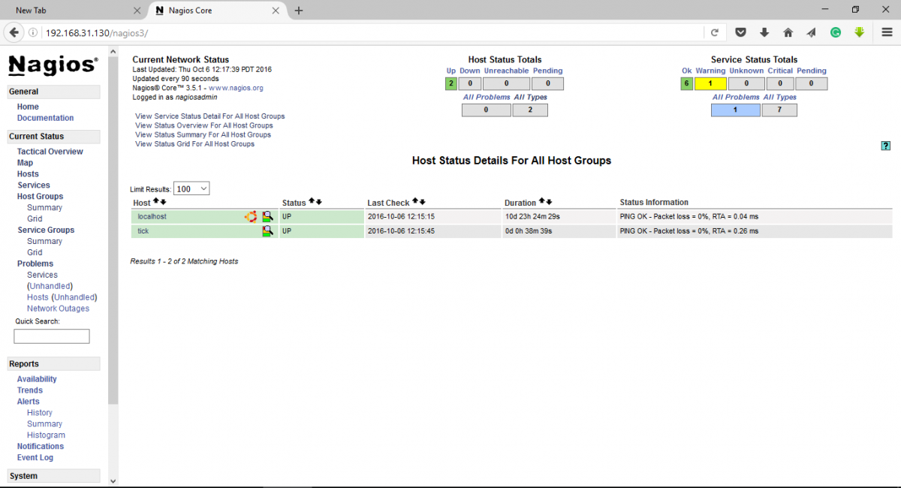Close the Nagios Core tab

click(x=276, y=11)
